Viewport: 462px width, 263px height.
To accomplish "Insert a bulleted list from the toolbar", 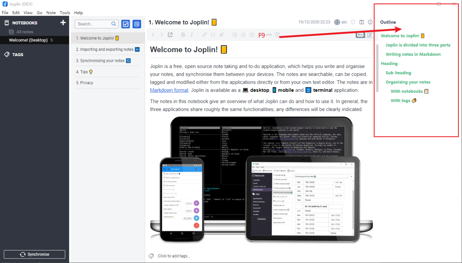I will 235,35.
